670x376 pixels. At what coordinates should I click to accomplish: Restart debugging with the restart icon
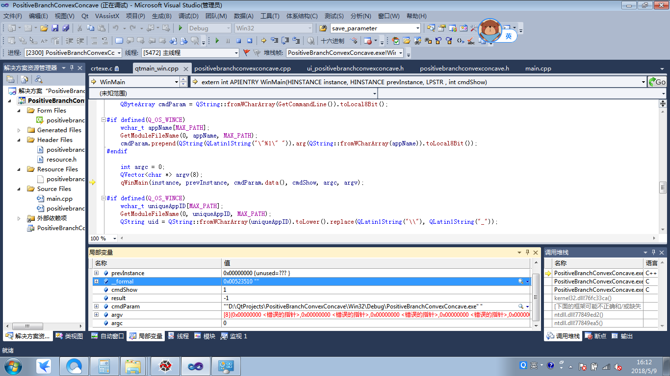[250, 41]
